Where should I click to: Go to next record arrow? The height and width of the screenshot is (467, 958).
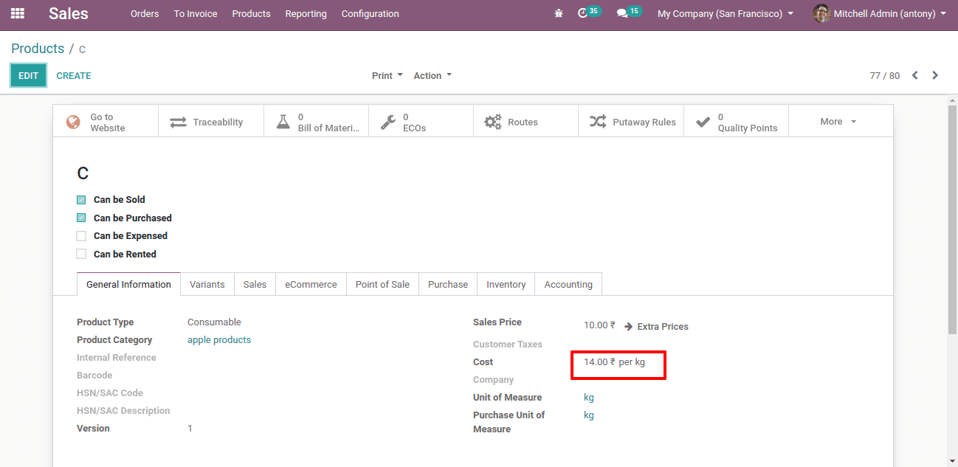pos(935,75)
